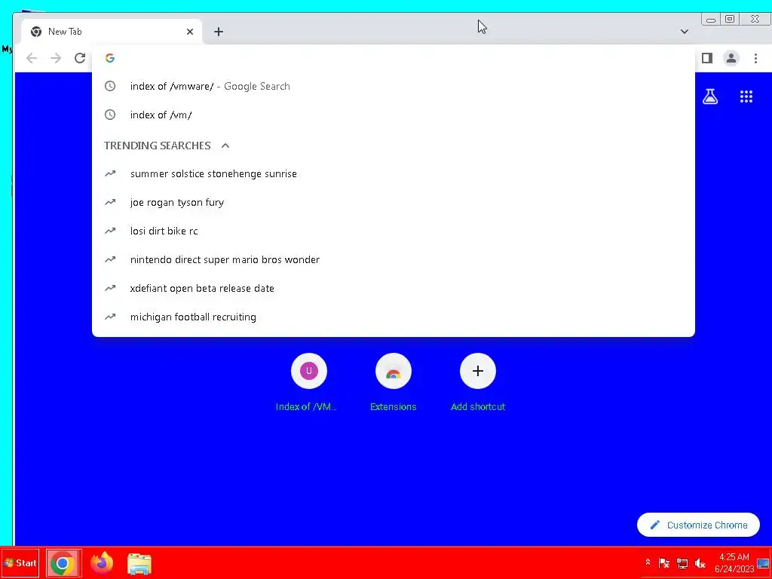This screenshot has width=772, height=579.
Task: Reload the page
Action: pyautogui.click(x=80, y=58)
